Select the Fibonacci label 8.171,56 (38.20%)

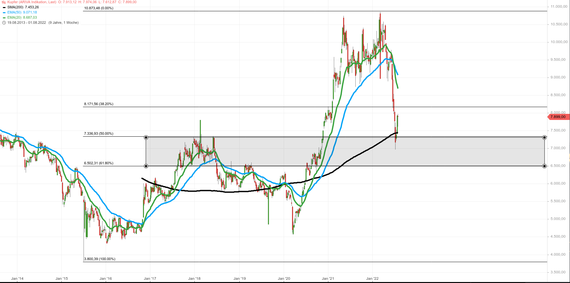coord(99,104)
